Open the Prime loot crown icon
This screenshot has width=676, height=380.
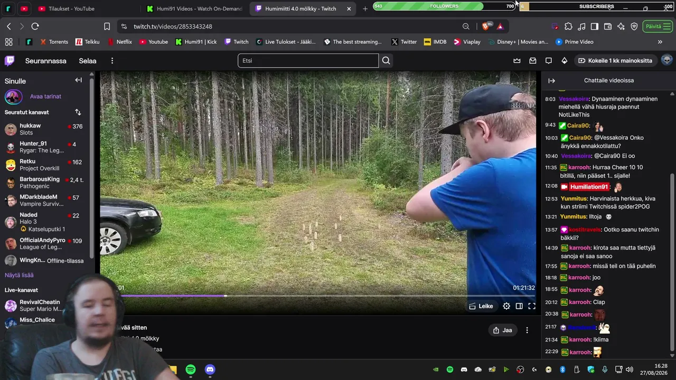point(517,61)
